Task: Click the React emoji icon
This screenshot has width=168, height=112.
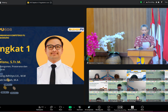Action: click(60, 108)
